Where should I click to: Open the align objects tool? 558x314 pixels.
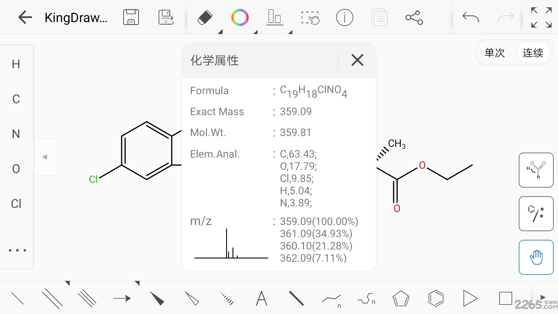coord(275,17)
